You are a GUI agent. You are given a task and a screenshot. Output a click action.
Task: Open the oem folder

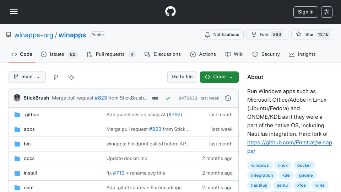click(x=28, y=188)
